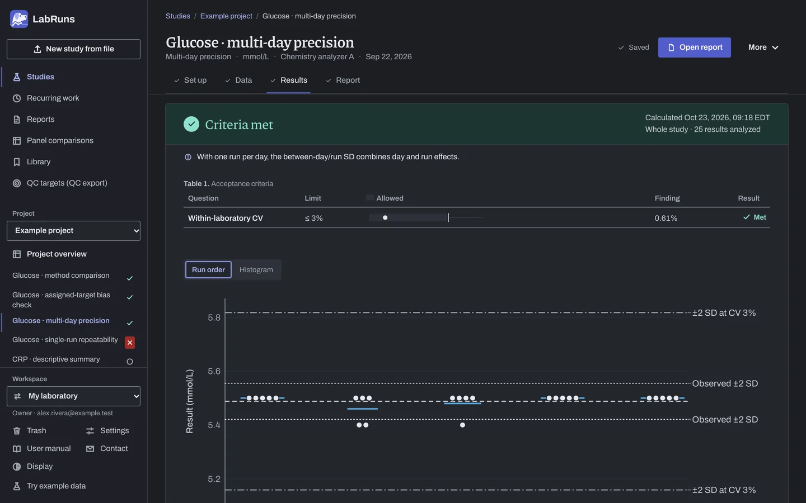806x503 pixels.
Task: Click the upper Observed ±2 SD label
Action: (725, 383)
